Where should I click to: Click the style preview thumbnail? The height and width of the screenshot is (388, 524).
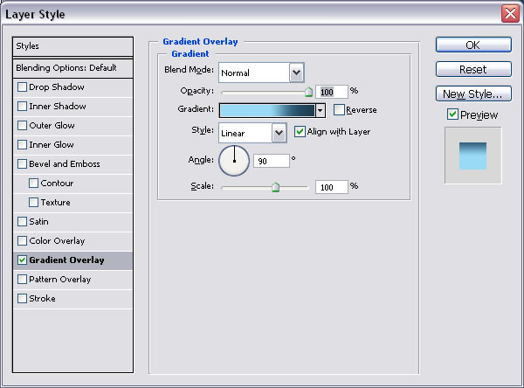(472, 156)
